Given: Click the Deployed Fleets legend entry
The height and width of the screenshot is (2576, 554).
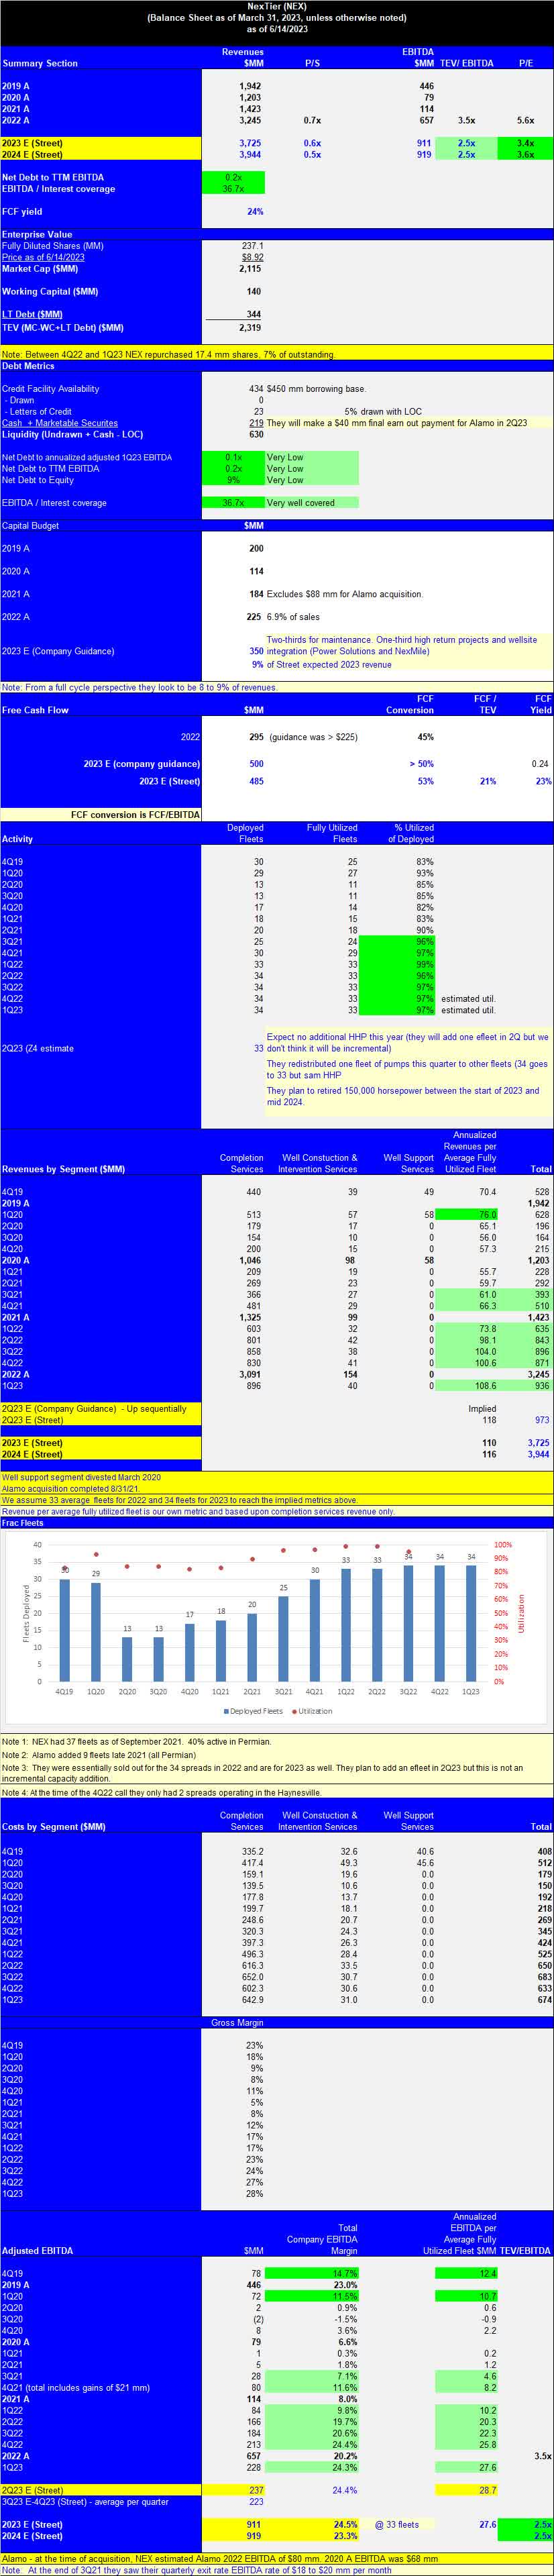Looking at the screenshot, I should pyautogui.click(x=253, y=1711).
